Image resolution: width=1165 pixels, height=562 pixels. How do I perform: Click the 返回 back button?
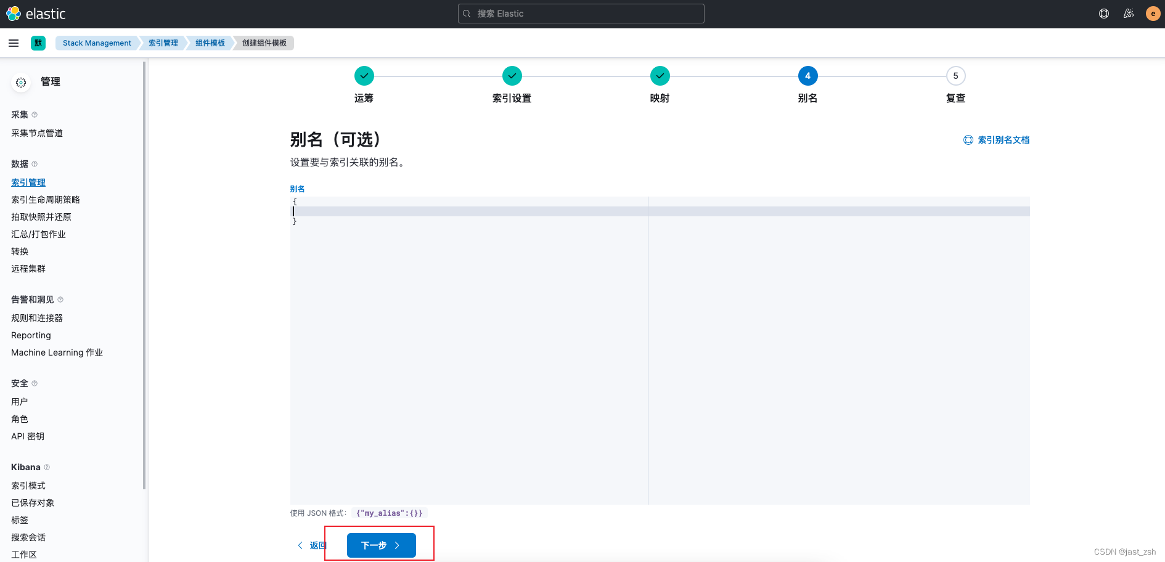pos(312,545)
